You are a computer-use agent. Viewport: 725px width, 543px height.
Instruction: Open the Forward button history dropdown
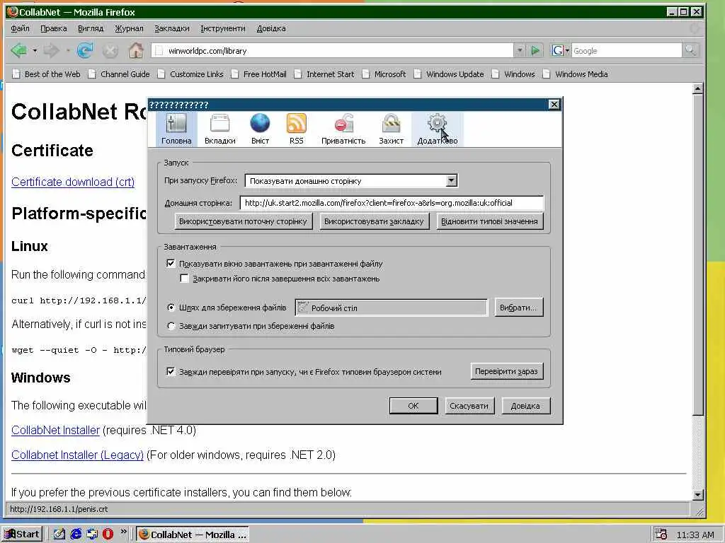click(x=67, y=50)
